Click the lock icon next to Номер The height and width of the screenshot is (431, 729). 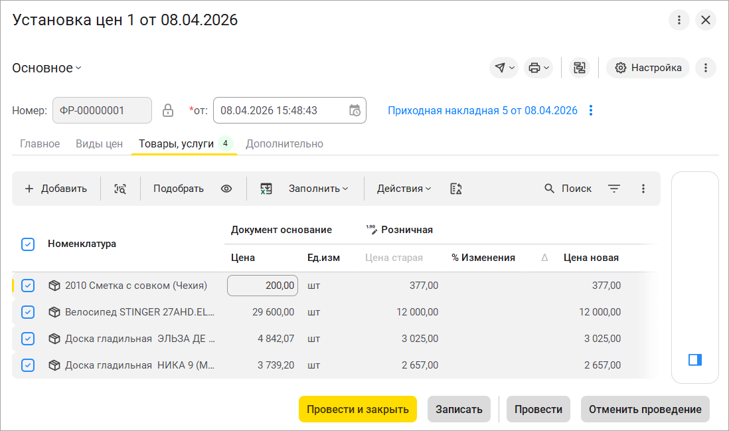(169, 110)
